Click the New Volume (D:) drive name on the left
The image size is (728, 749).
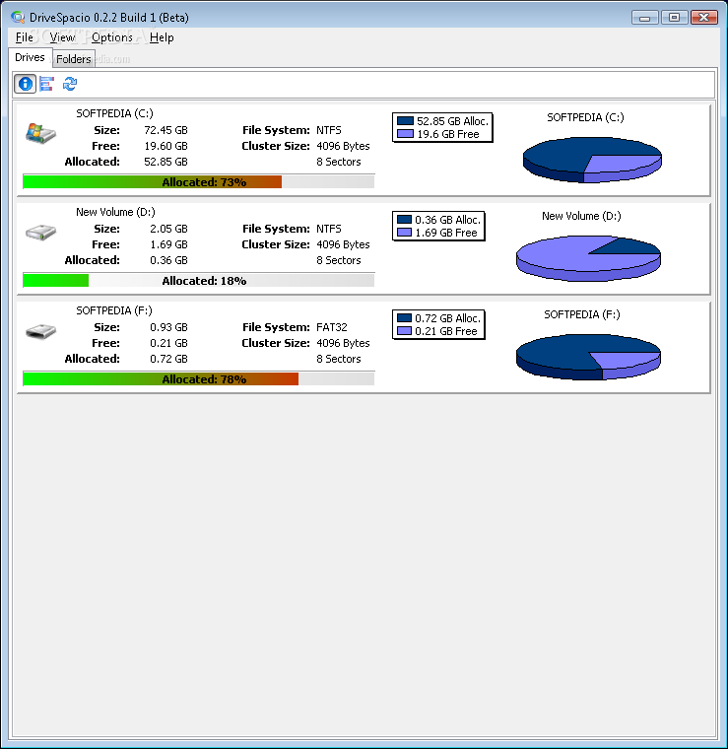[115, 212]
